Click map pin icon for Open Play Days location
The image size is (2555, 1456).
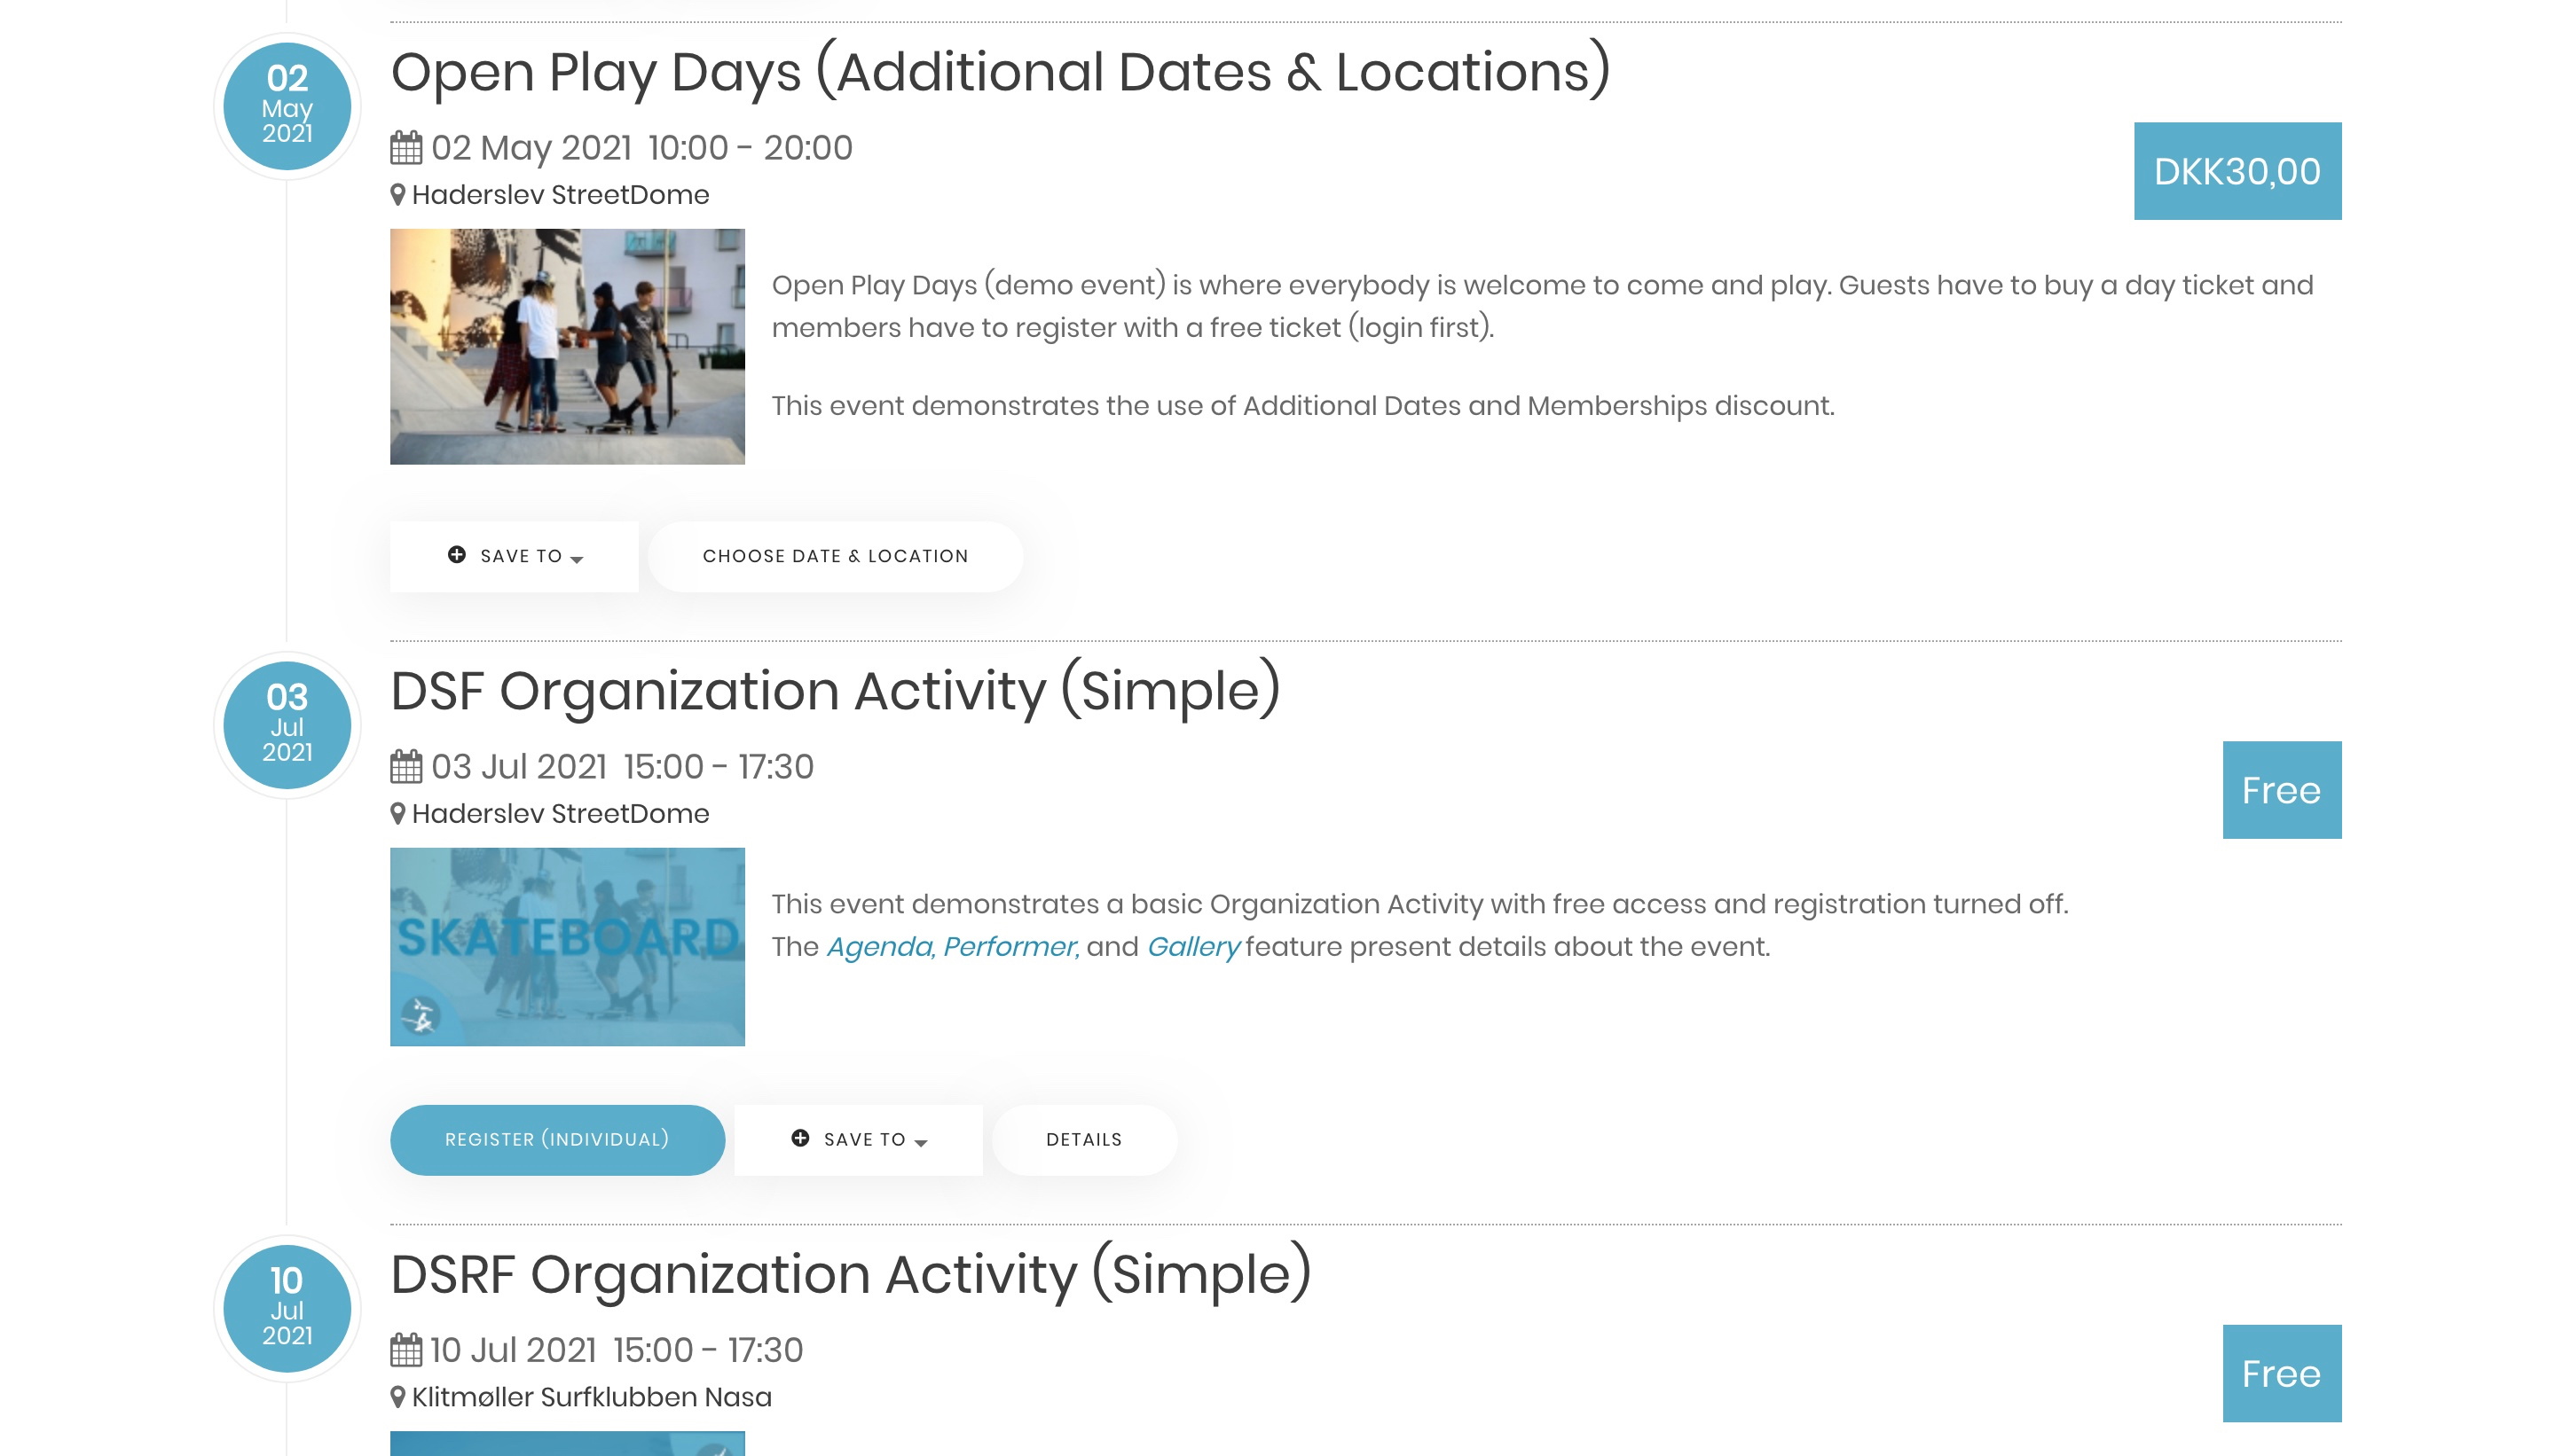(398, 195)
